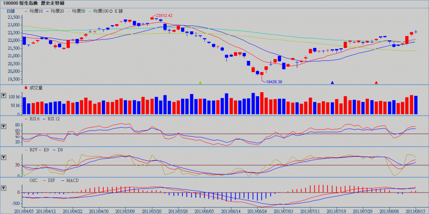This screenshot has height=214, width=429.
Task: Expand the KD panel dropdown arrow
Action: (x=4, y=158)
